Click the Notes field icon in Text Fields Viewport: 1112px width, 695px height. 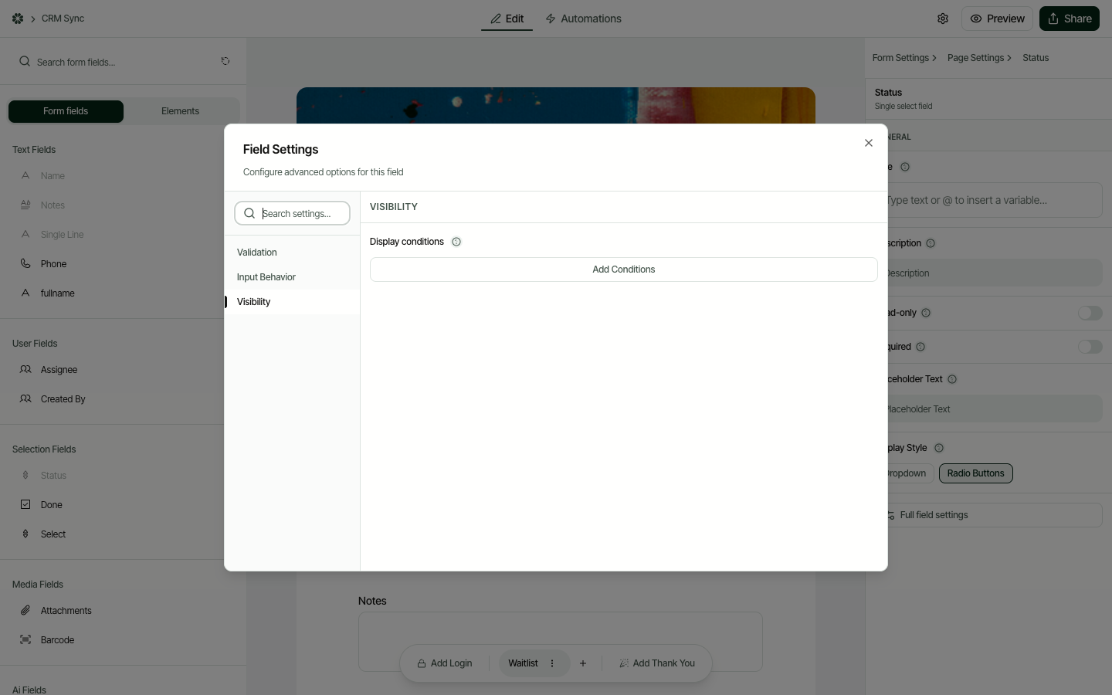25,205
